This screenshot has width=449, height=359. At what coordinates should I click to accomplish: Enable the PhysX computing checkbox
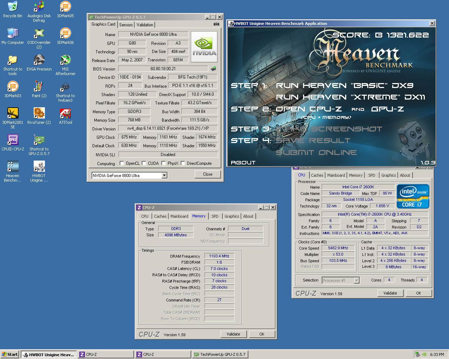pyautogui.click(x=163, y=163)
